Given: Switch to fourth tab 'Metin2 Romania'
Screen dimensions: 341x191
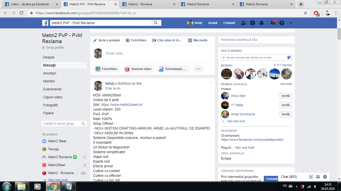Looking at the screenshot, I should pos(208,4).
